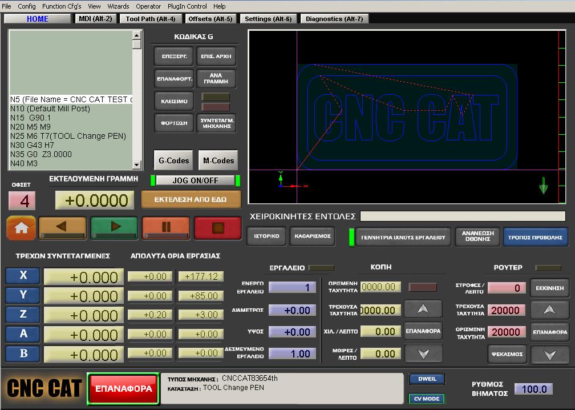Open the Wizards menu

click(x=118, y=6)
